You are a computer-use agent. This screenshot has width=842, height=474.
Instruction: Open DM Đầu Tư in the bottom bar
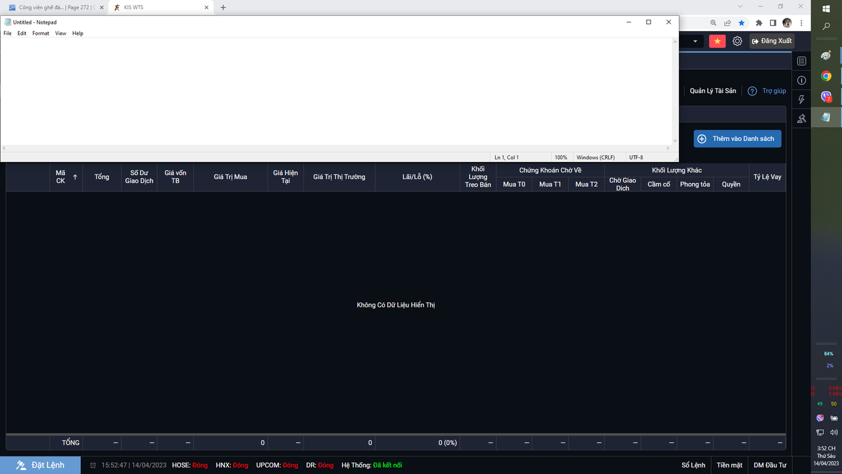pyautogui.click(x=770, y=465)
